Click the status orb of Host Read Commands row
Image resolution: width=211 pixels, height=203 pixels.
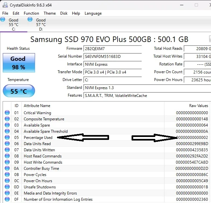[x=7, y=156]
